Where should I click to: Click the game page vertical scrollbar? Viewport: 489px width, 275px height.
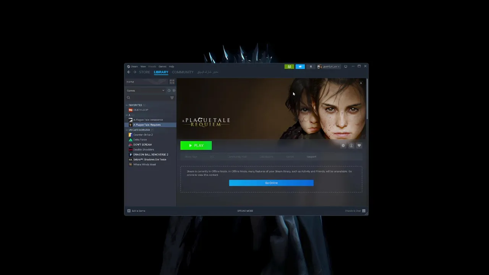coord(367,99)
